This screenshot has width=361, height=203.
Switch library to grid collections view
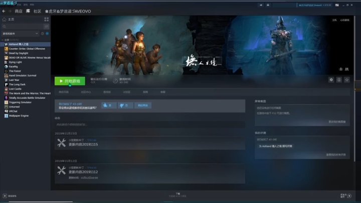(46, 20)
